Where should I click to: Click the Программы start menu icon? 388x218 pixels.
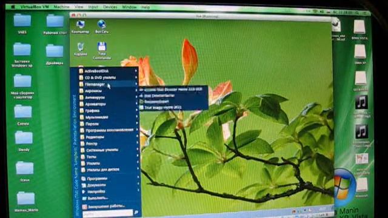coord(84,179)
